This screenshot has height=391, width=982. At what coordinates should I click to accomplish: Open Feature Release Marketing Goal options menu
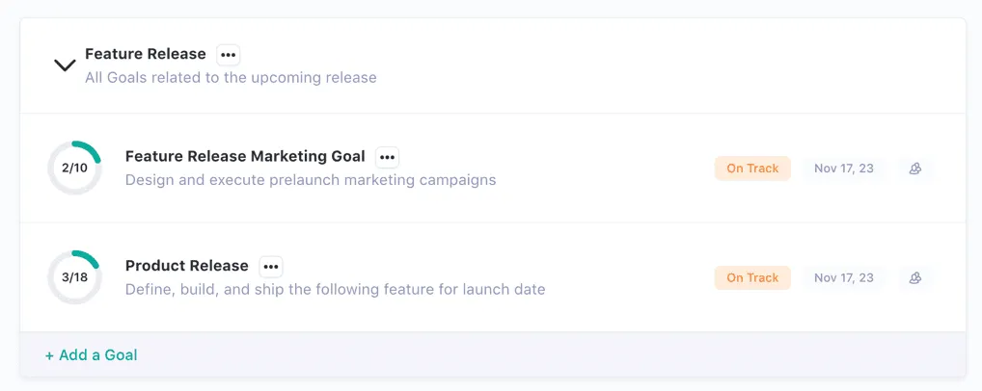[387, 157]
